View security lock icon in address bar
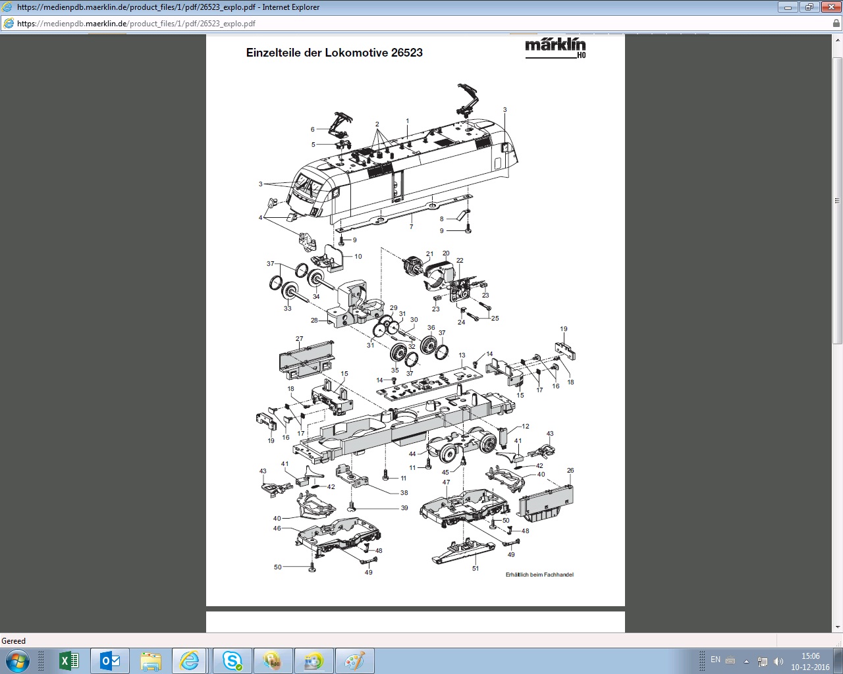This screenshot has width=843, height=674. pyautogui.click(x=836, y=23)
